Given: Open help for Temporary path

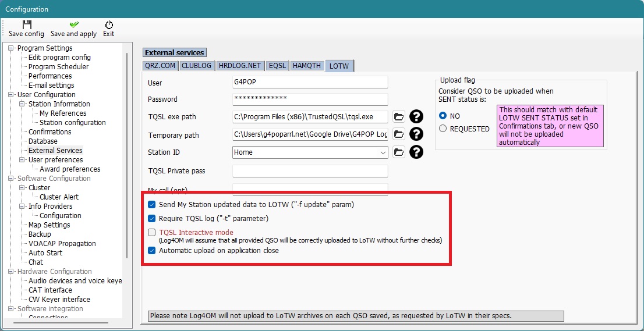Looking at the screenshot, I should pos(416,133).
